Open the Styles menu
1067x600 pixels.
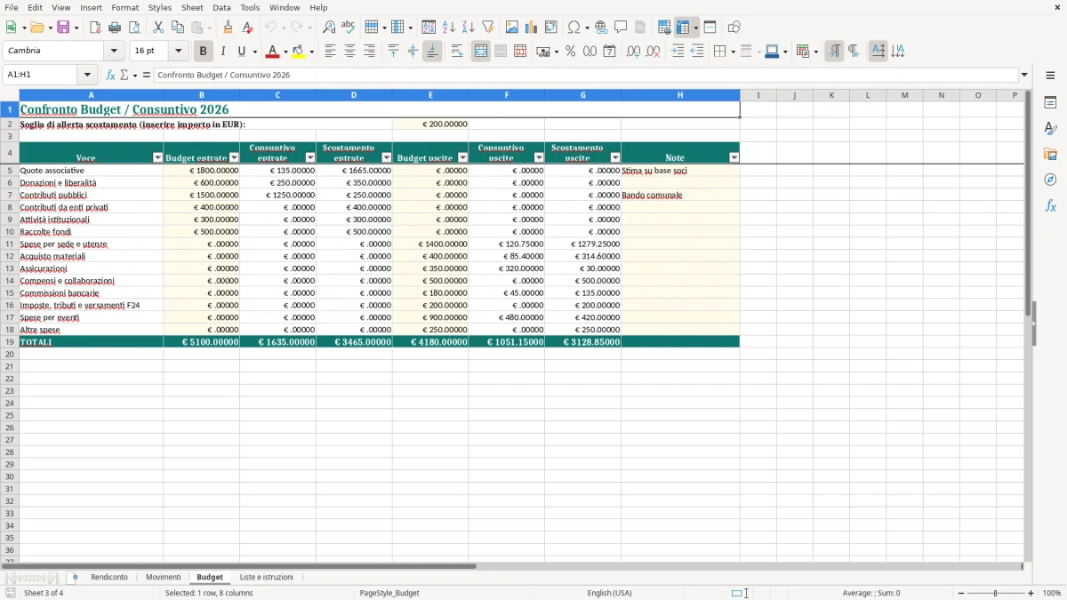click(160, 7)
